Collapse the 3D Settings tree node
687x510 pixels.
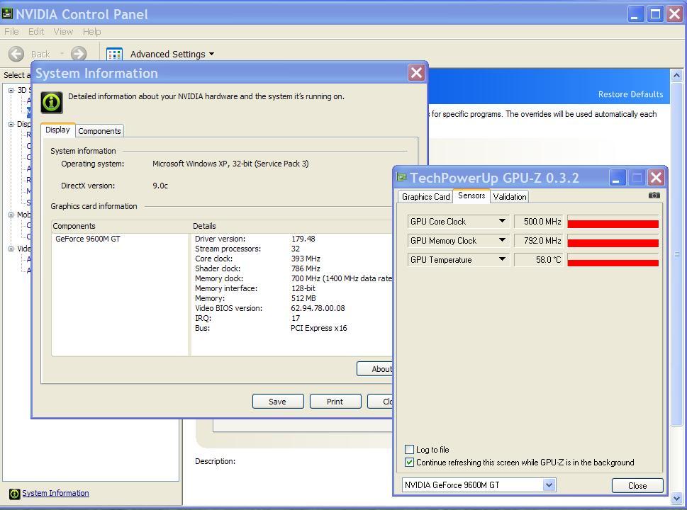11,90
